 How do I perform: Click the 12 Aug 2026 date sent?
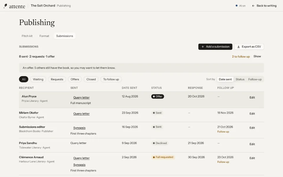click(x=130, y=96)
